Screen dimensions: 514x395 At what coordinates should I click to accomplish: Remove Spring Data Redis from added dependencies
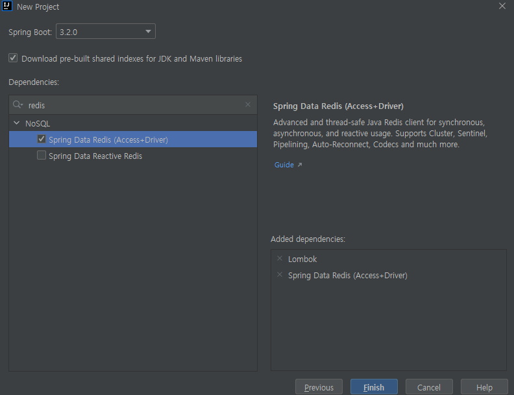pos(280,274)
